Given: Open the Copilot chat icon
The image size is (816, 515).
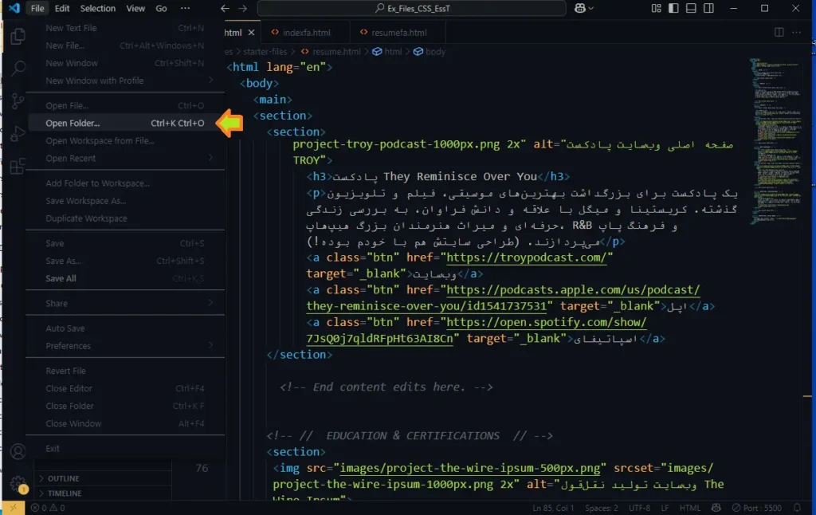Looking at the screenshot, I should (580, 8).
